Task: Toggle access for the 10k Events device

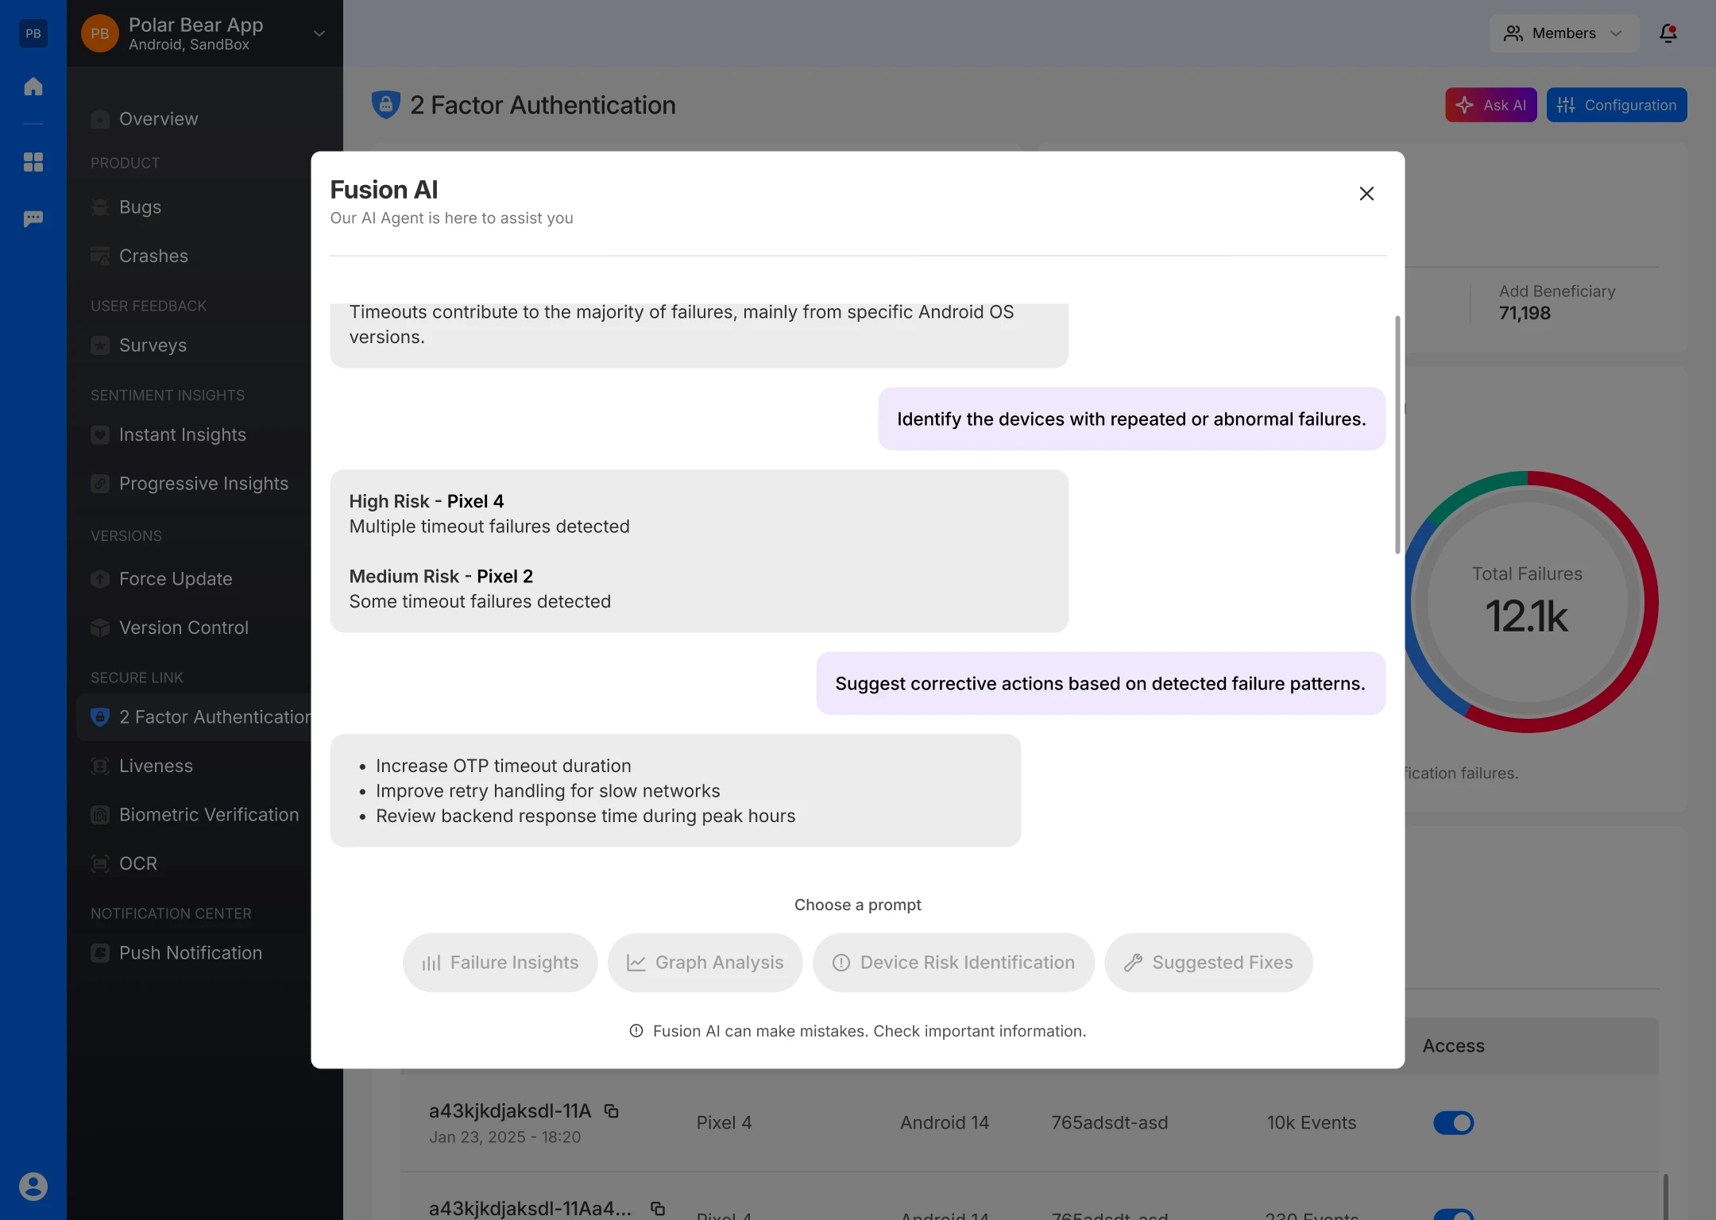Action: pyautogui.click(x=1453, y=1122)
